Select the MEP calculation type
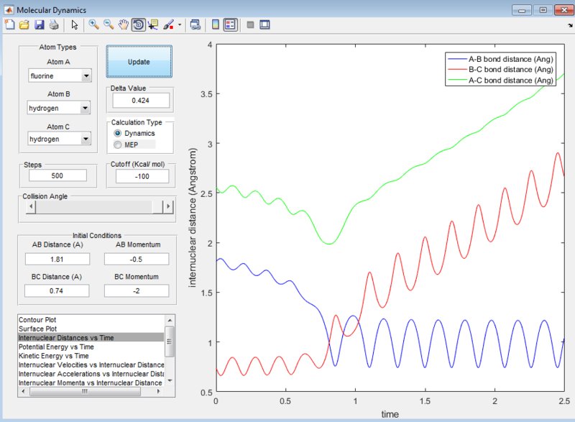Image resolution: width=575 pixels, height=422 pixels. tap(119, 145)
